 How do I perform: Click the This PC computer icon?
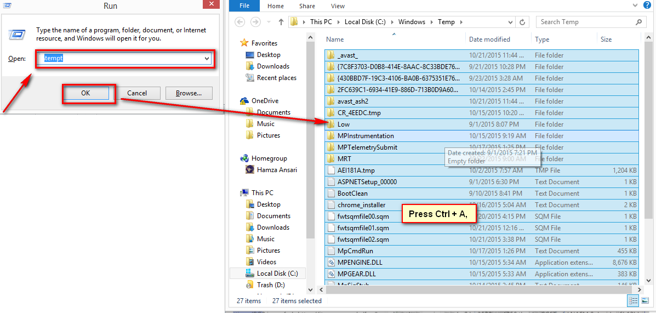244,193
